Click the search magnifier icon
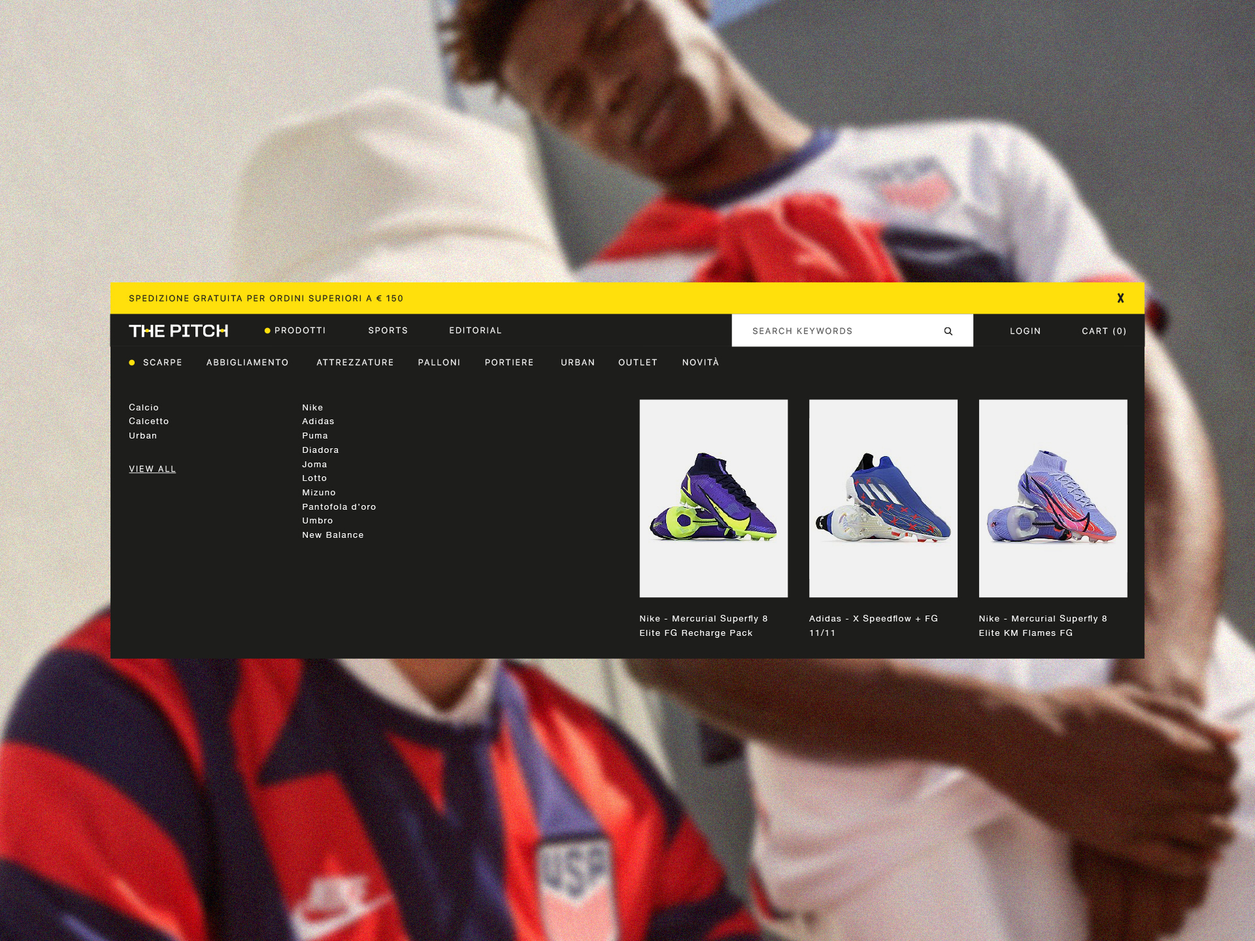 click(948, 331)
